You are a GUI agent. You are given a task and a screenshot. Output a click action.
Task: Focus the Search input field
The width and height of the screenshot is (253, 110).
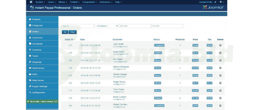pos(78,26)
